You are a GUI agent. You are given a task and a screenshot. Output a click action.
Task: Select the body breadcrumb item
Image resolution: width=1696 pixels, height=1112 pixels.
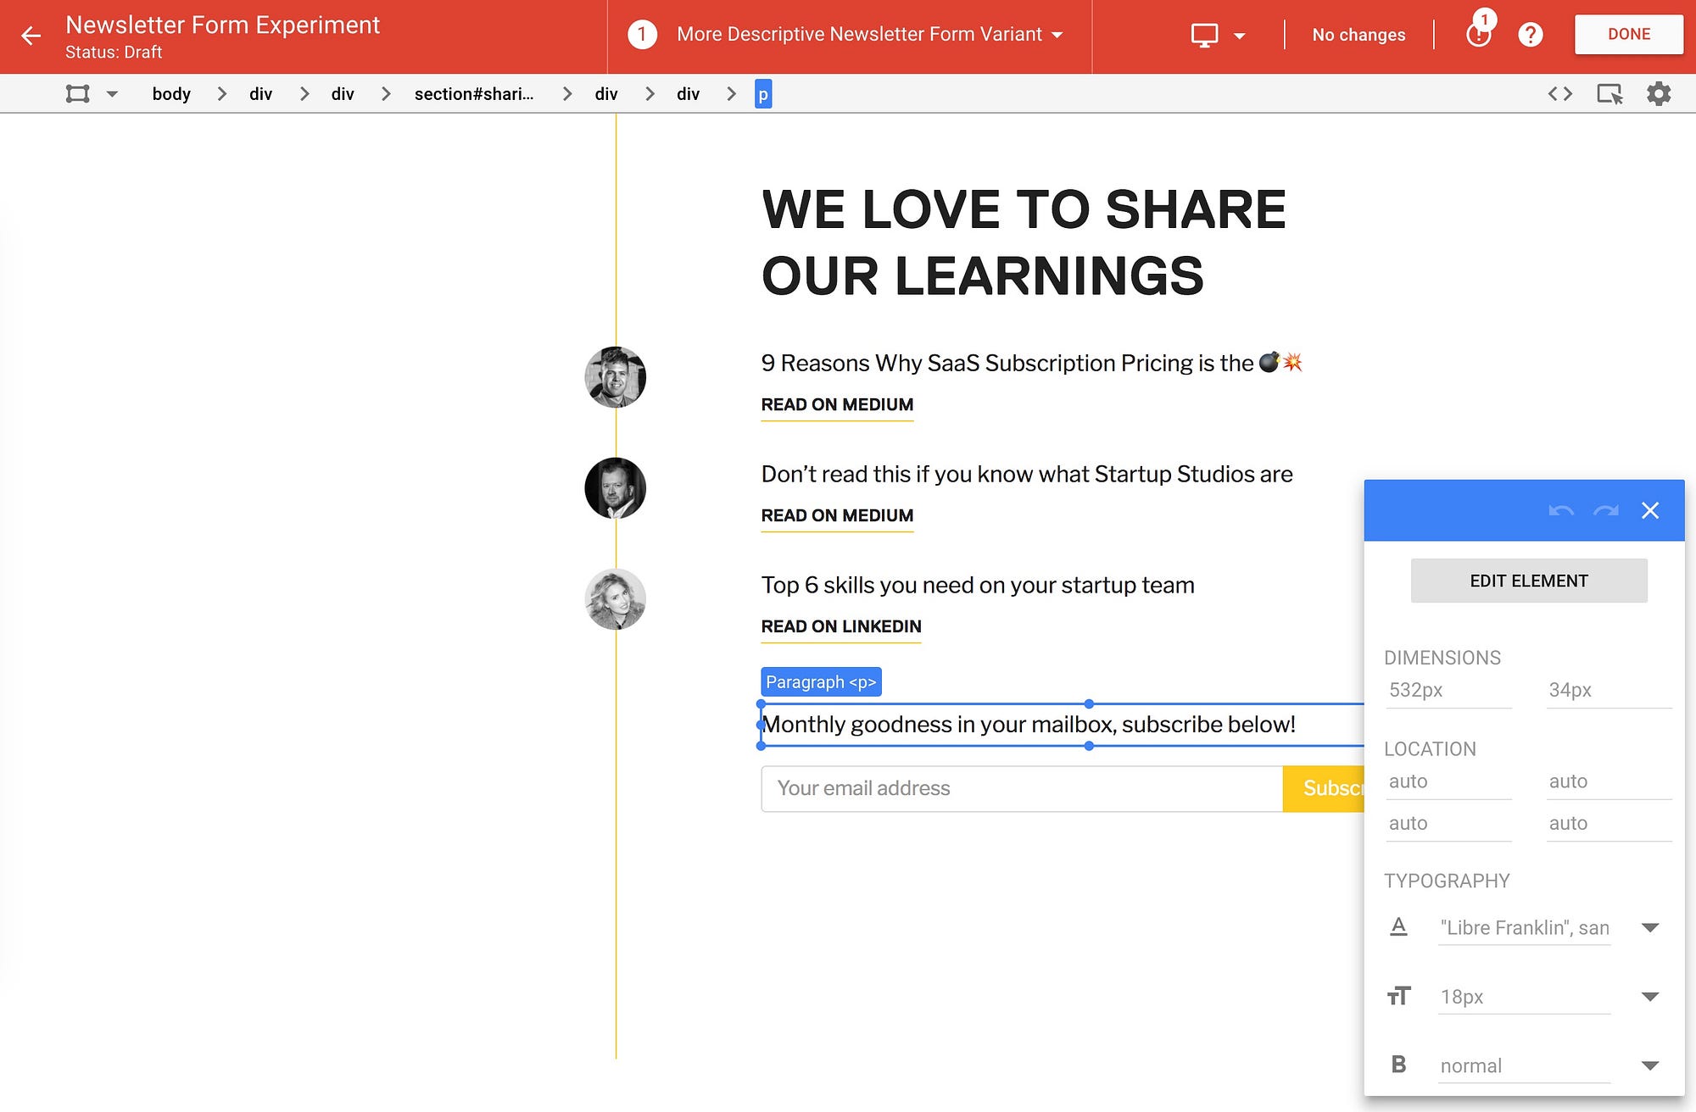[171, 94]
